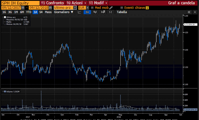
Task: Open the Giornaliero period dropdown
Action: (64, 12)
